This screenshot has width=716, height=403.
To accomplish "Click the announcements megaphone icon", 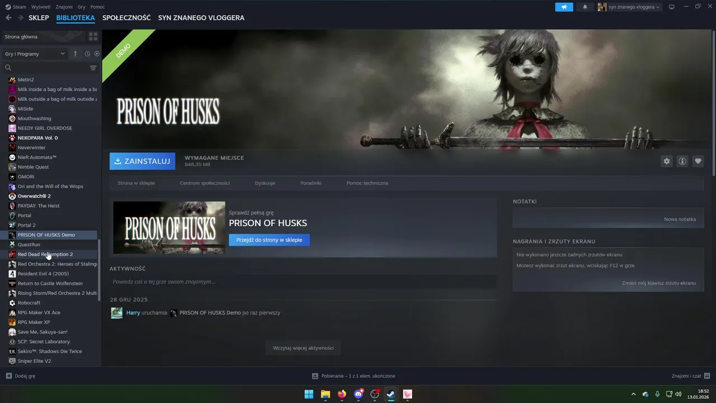I will tap(564, 7).
